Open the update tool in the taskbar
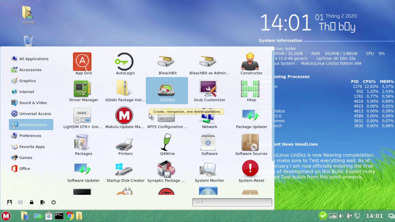Screen dimensions: 395x222 [38, 216]
